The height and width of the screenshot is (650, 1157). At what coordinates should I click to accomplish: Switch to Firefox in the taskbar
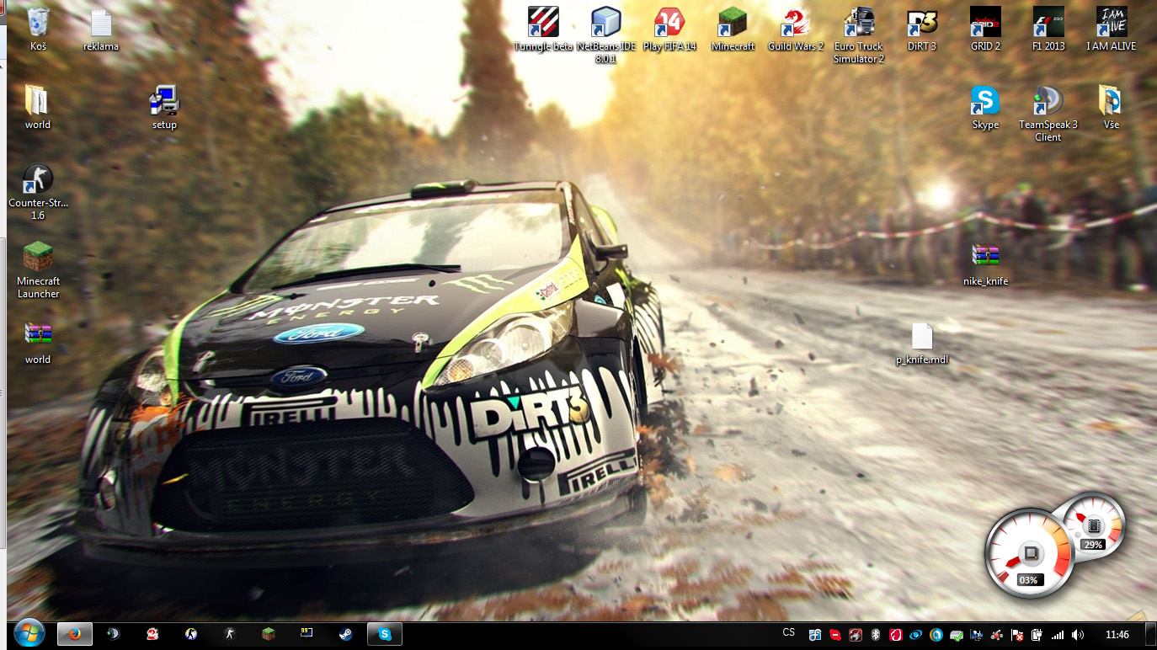click(75, 634)
